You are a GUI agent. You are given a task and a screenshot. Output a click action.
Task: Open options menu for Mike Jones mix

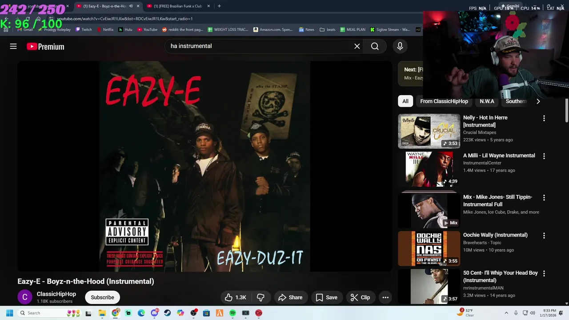(544, 197)
